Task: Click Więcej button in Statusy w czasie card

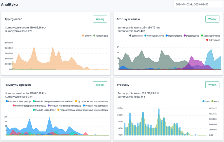Action: point(212,19)
